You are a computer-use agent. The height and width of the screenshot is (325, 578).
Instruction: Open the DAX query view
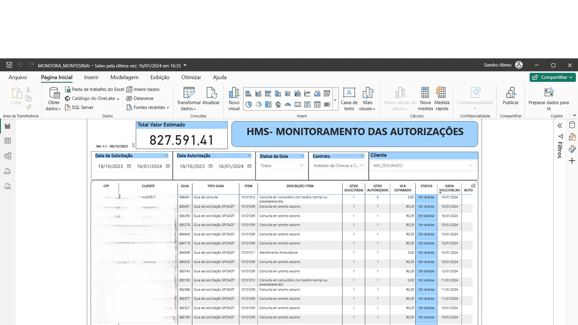tap(8, 171)
